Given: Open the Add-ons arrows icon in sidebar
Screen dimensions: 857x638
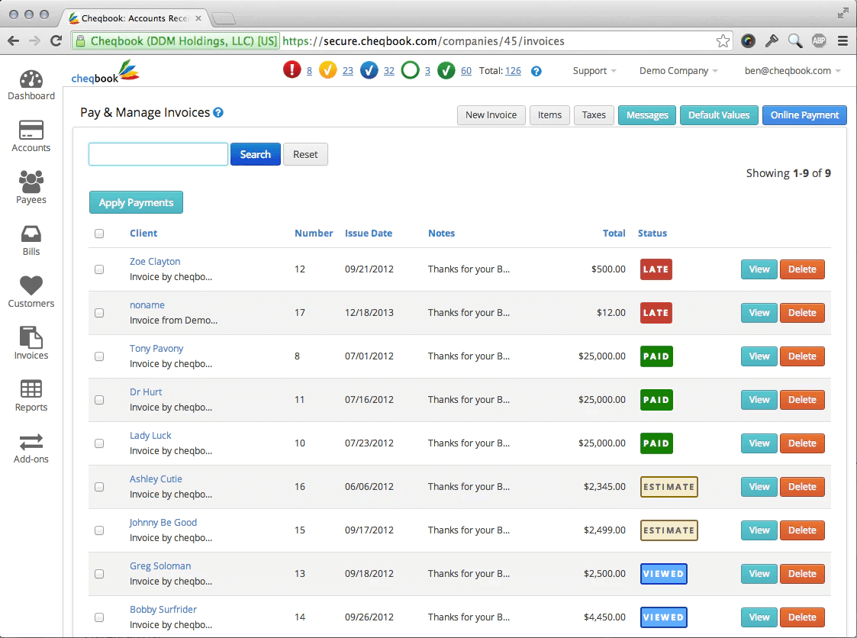Looking at the screenshot, I should [x=31, y=441].
